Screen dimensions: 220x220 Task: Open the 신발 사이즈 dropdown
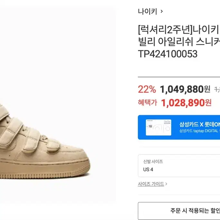[x=179, y=166]
